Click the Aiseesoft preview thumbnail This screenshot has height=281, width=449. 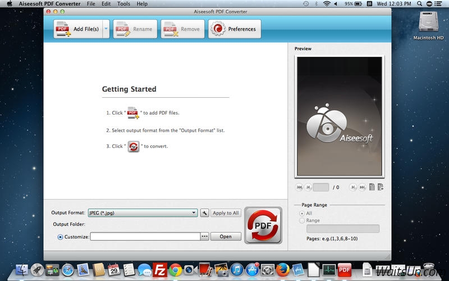(x=340, y=116)
